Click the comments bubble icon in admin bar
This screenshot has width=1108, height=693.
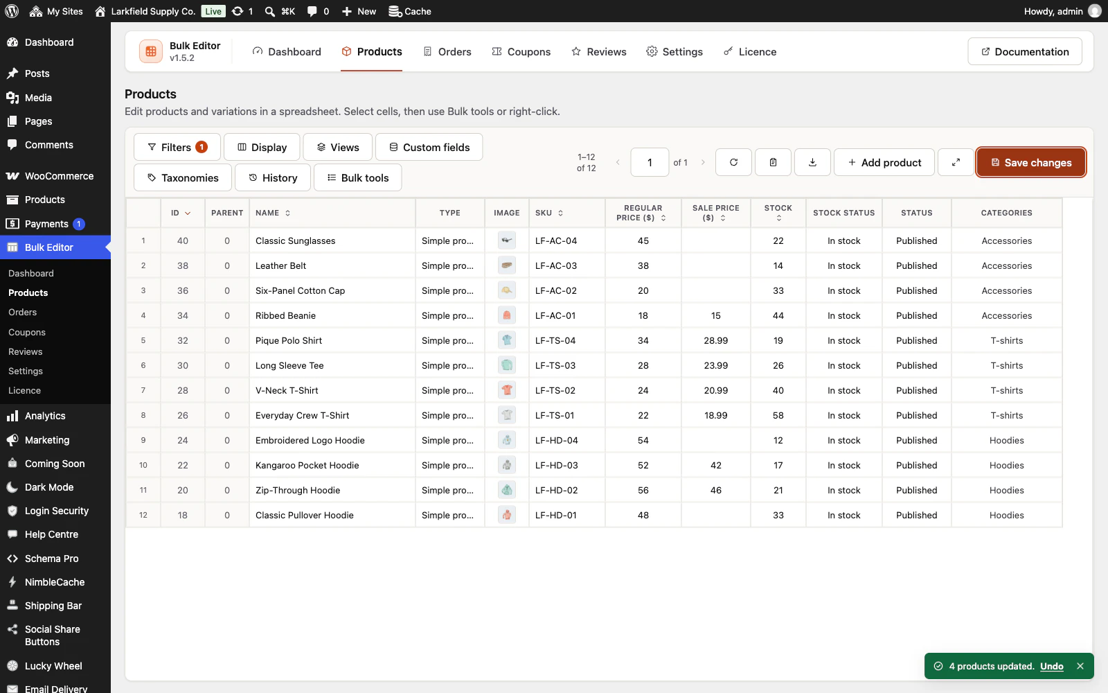pyautogui.click(x=312, y=11)
